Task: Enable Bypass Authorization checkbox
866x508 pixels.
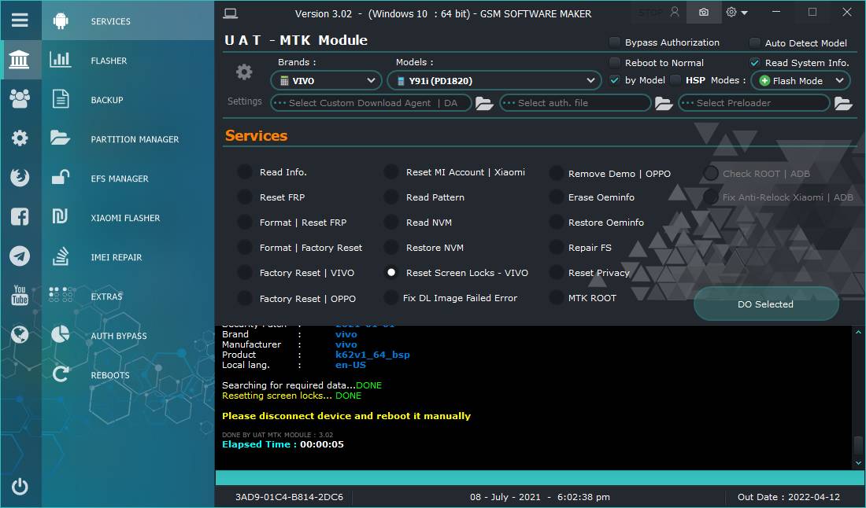Action: coord(615,42)
